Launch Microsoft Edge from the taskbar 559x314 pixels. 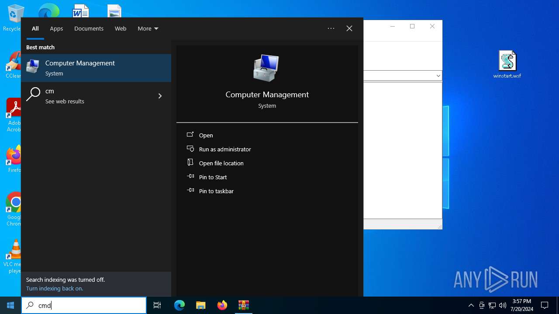pos(179,305)
